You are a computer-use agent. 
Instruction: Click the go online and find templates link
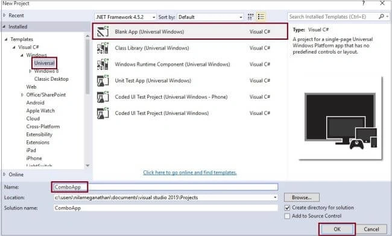point(190,172)
